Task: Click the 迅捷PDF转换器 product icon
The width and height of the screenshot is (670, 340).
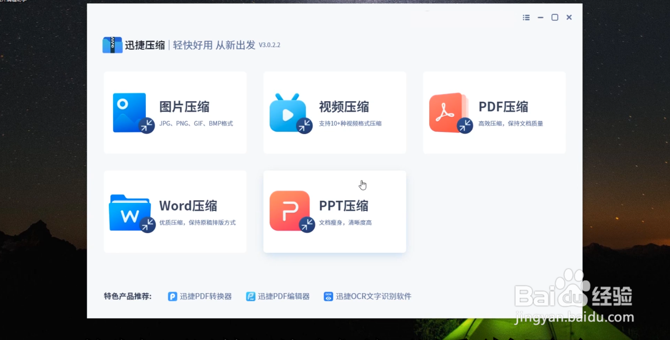Action: (172, 296)
